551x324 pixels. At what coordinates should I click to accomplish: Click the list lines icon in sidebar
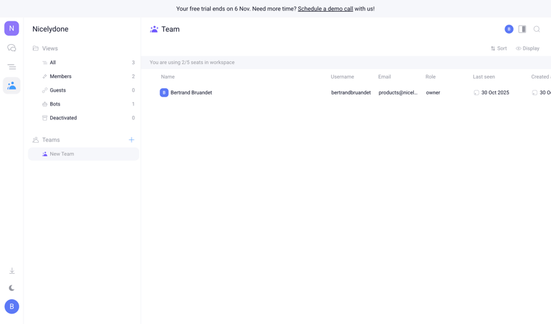coord(12,67)
